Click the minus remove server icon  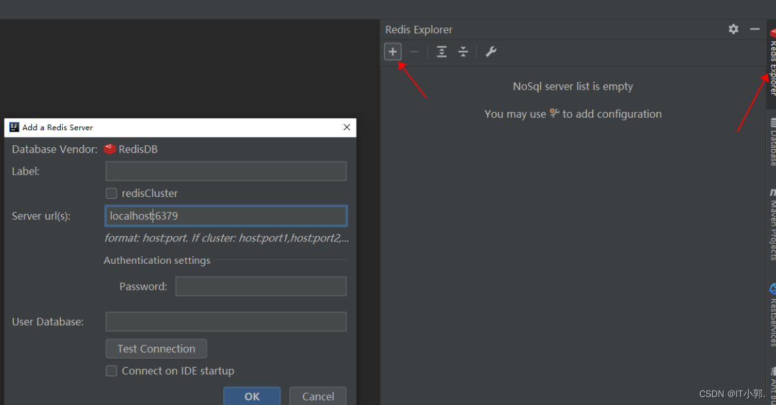pos(414,52)
